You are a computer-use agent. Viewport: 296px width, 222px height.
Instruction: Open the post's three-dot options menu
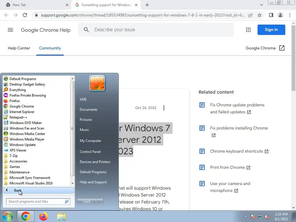(164, 108)
